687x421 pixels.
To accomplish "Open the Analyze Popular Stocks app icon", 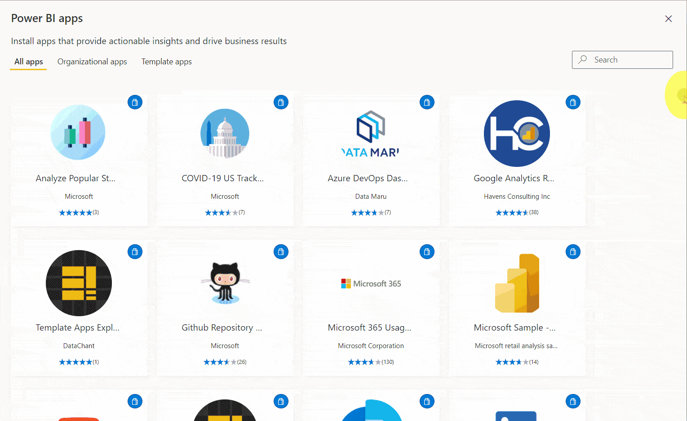I will click(x=78, y=132).
